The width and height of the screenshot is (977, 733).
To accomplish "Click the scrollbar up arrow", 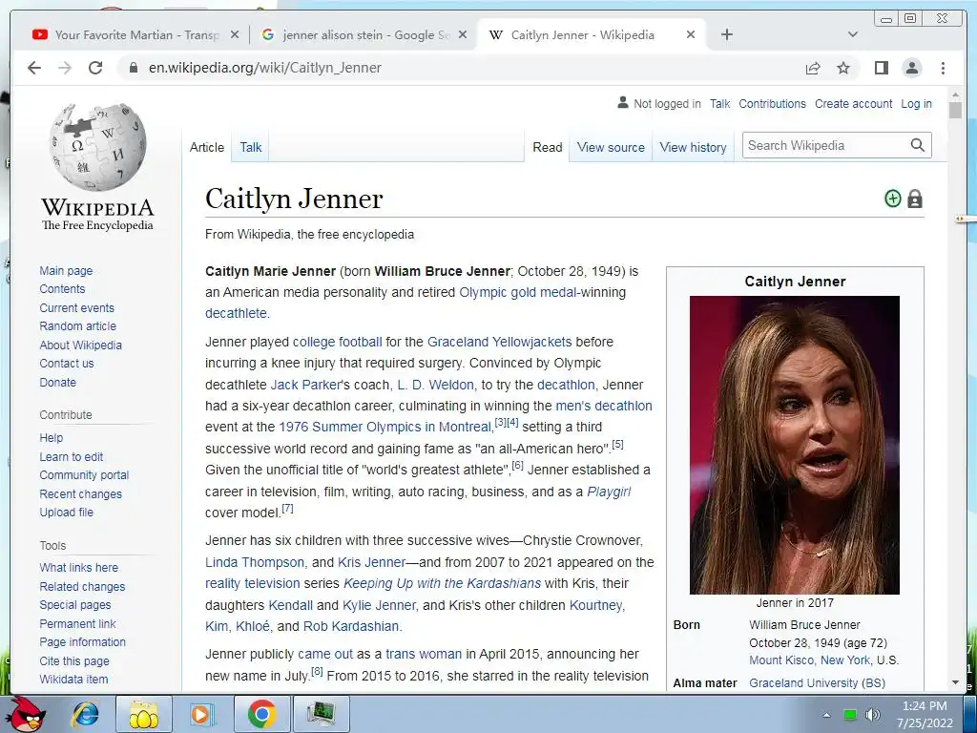I will click(955, 94).
